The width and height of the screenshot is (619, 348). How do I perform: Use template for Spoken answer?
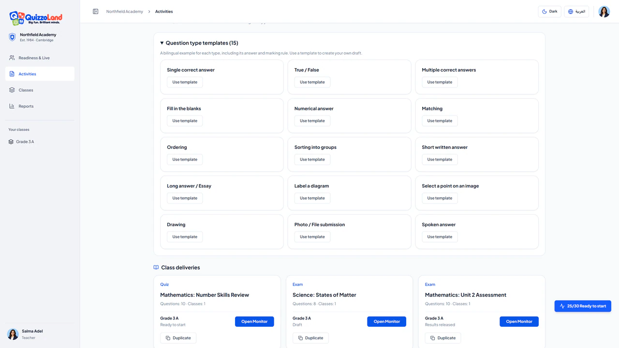pyautogui.click(x=440, y=237)
